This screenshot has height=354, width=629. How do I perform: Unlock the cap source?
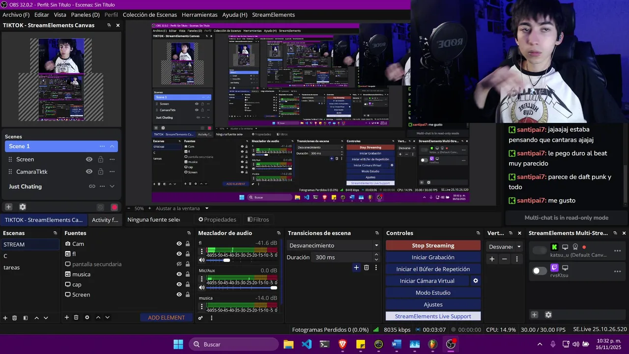click(x=187, y=285)
